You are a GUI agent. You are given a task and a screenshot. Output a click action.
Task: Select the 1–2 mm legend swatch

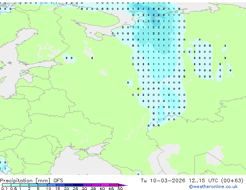click(24, 185)
